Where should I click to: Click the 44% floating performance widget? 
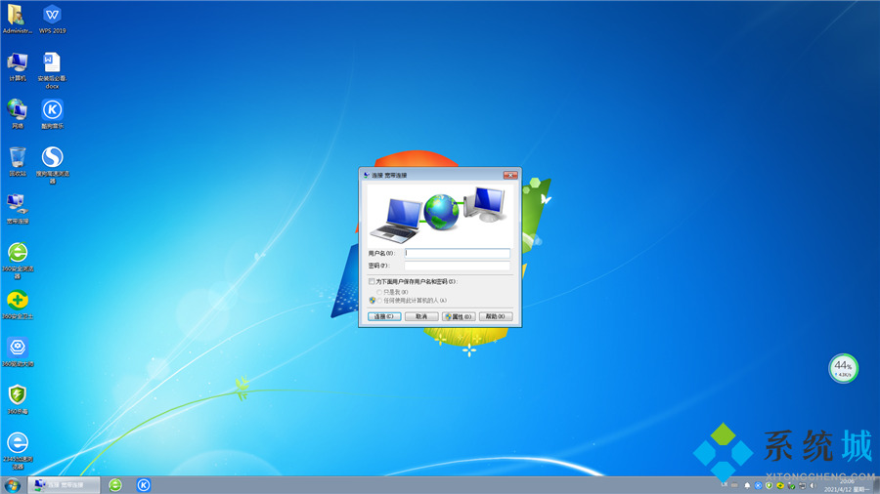(x=843, y=368)
